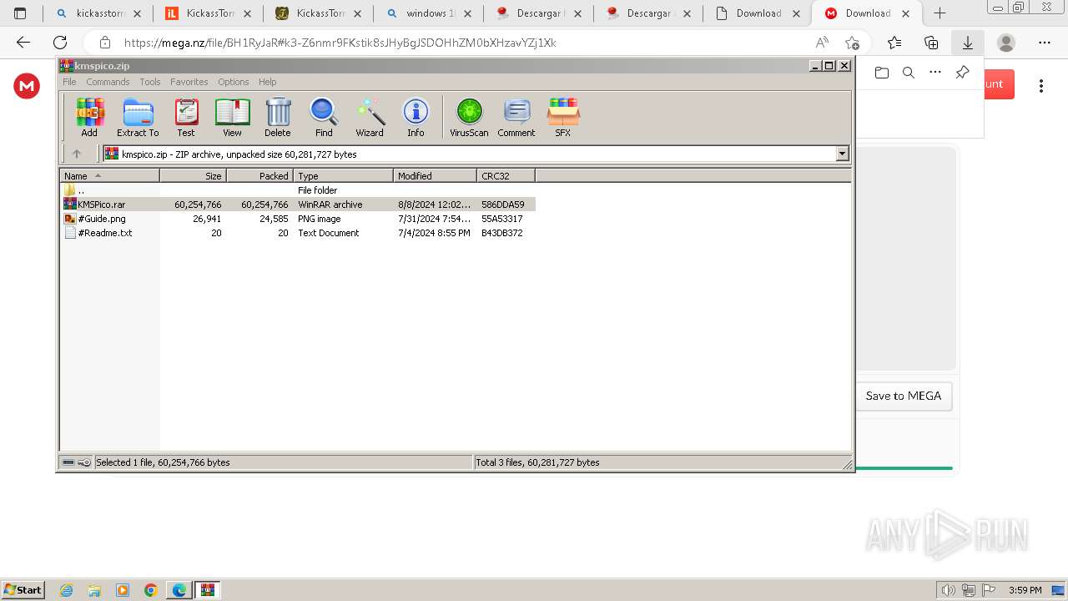Click the Save to MEGA button
1068x601 pixels.
904,396
